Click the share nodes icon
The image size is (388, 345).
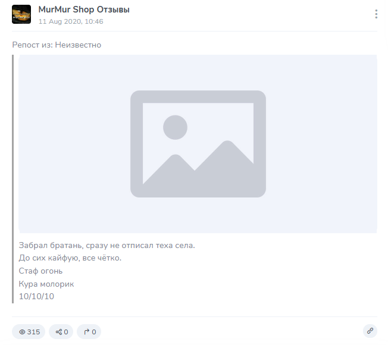click(58, 332)
